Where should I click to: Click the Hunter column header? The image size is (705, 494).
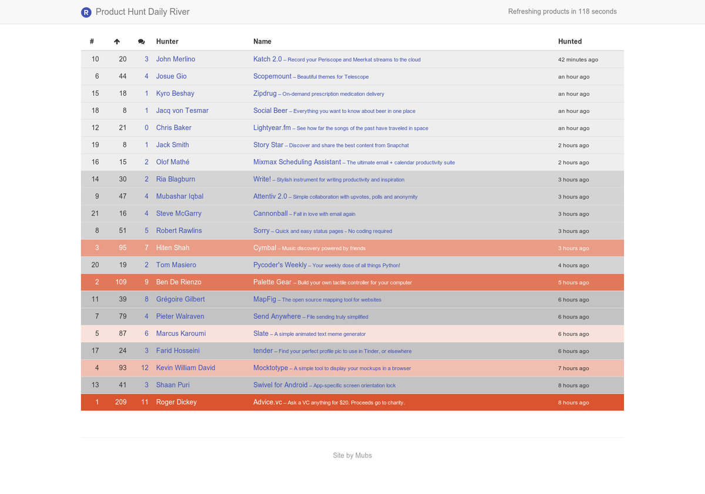point(167,42)
